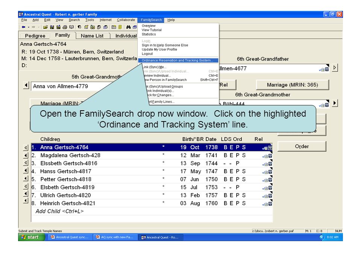Screen dimensions: 361x270
Task: Click the open book toolbar icon
Action: (71, 27)
